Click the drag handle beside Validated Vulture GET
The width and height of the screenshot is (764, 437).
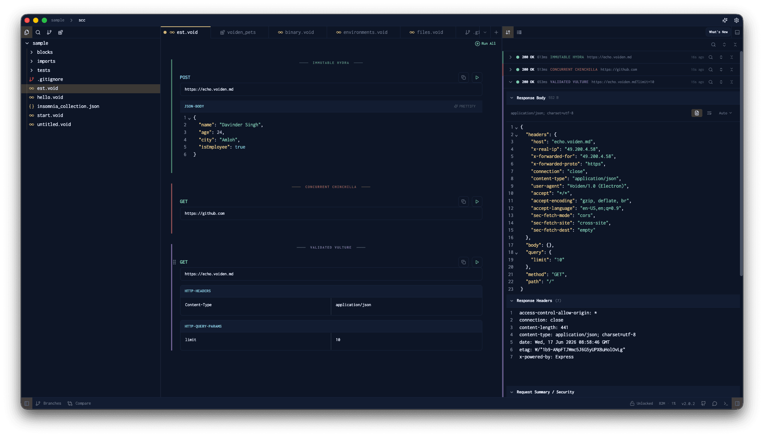(174, 262)
